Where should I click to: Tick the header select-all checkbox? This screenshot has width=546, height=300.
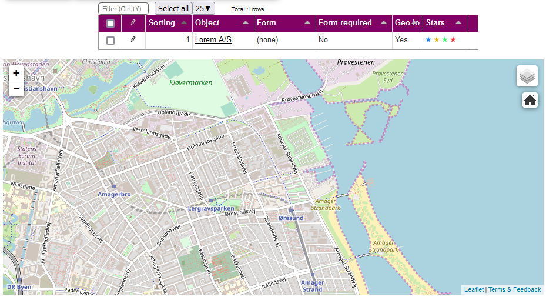(x=110, y=24)
